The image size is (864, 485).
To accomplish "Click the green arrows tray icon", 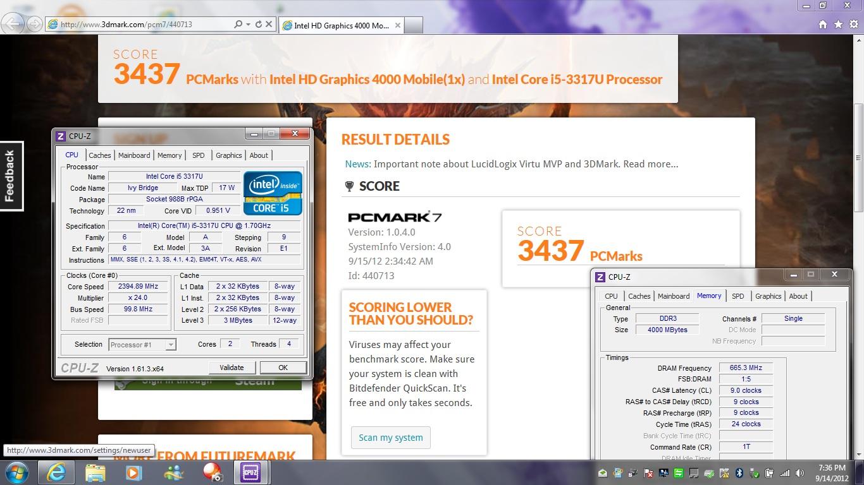I will 679,473.
